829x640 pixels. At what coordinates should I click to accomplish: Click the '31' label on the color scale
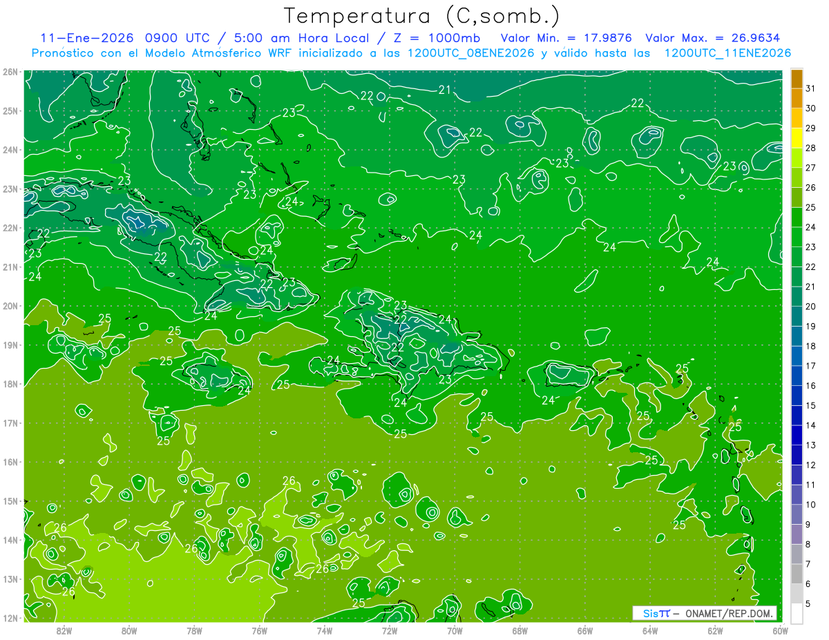pyautogui.click(x=810, y=88)
